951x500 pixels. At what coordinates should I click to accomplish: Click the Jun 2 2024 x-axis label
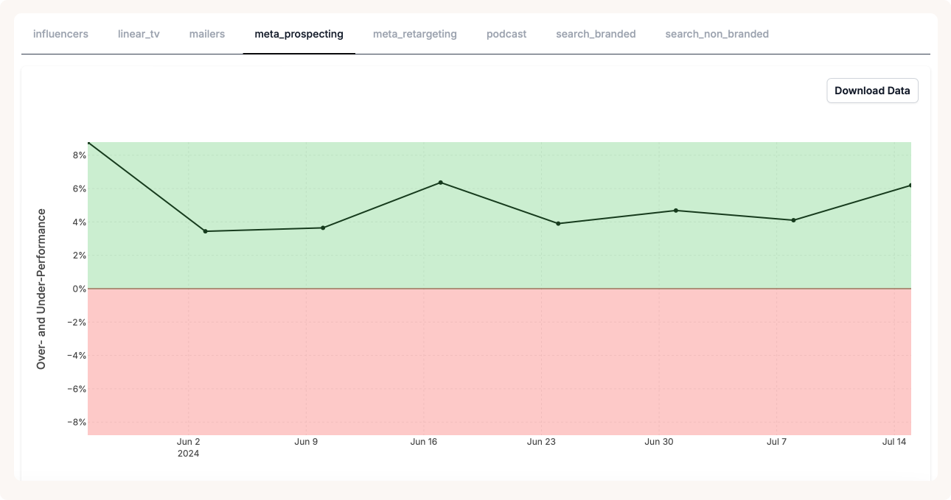coord(189,447)
